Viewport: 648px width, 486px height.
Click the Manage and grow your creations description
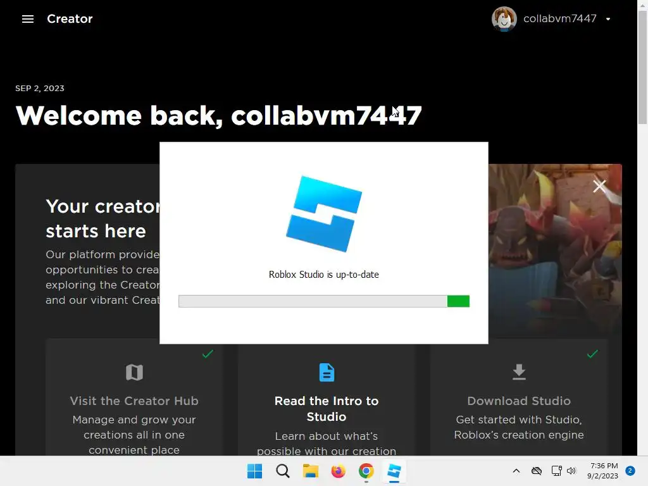[134, 435]
